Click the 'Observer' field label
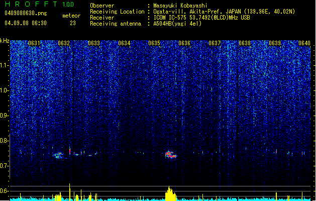 tap(102, 6)
